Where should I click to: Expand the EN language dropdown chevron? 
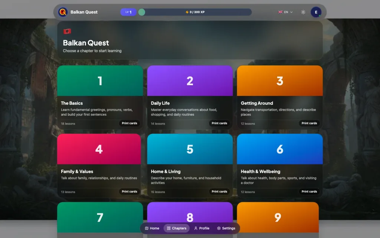pyautogui.click(x=291, y=12)
